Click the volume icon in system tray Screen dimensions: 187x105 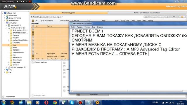click(x=173, y=103)
